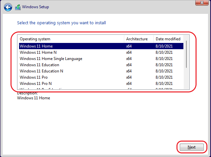Click x64 in the Windows 11 Pro row

tap(129, 77)
